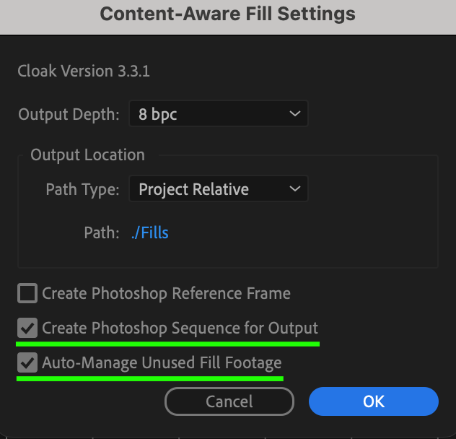Click the chevron beside 8 bpc

coord(294,114)
